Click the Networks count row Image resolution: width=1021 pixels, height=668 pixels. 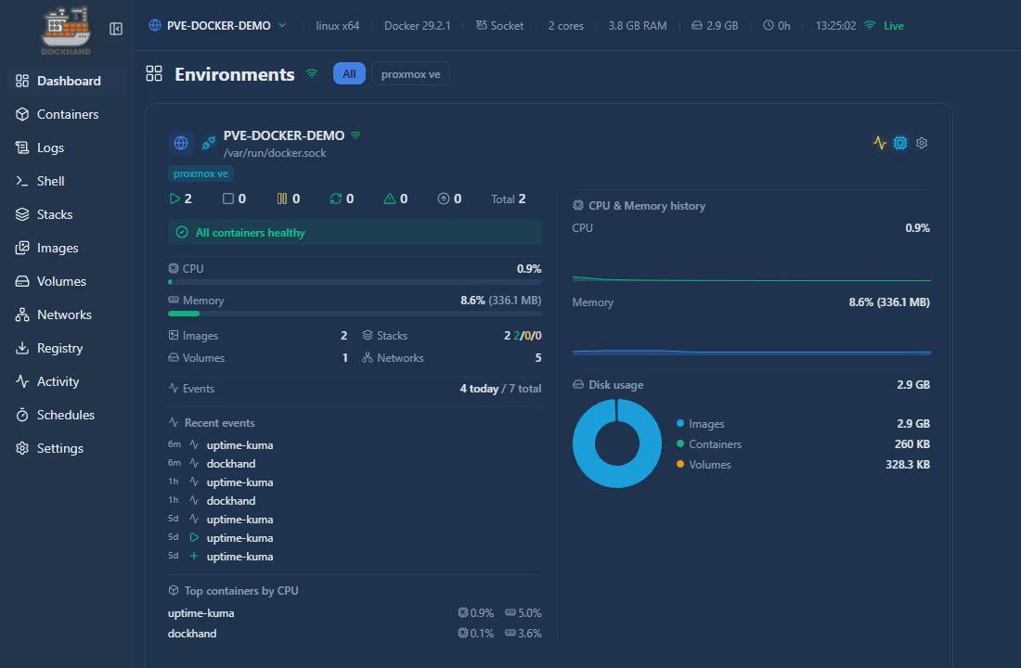[x=452, y=357]
